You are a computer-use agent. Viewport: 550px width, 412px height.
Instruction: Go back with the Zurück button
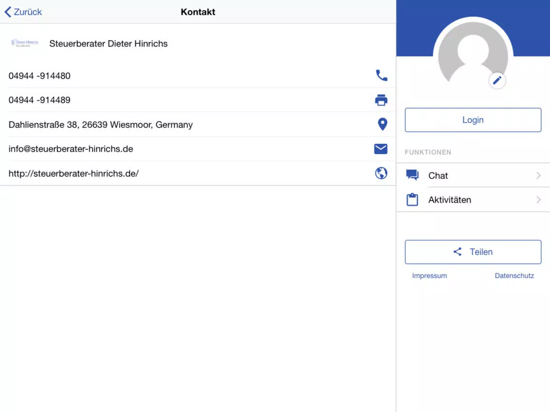click(23, 12)
